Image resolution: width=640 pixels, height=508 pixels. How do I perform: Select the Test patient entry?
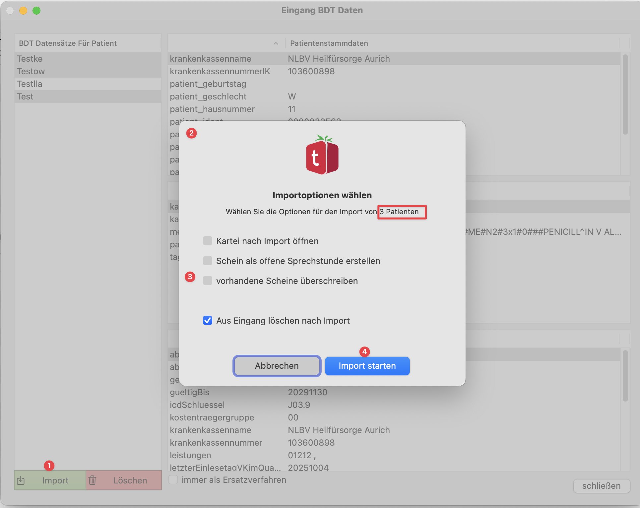point(25,96)
